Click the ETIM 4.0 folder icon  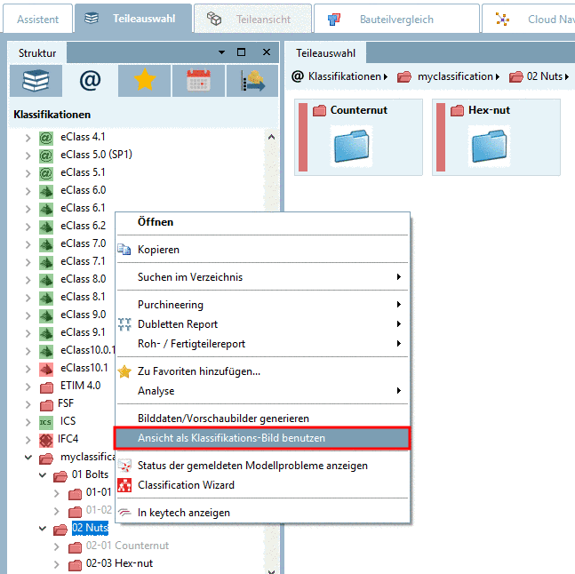click(46, 387)
